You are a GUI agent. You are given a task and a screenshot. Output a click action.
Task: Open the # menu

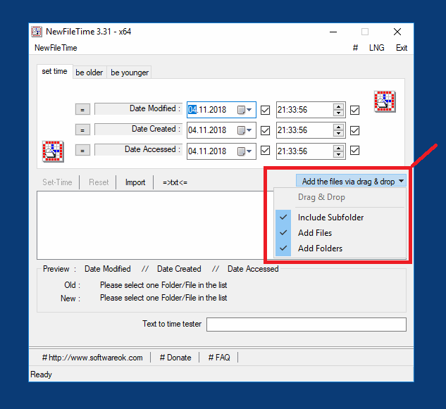[355, 48]
